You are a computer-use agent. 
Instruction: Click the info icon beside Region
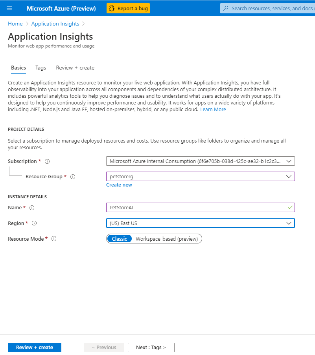click(x=34, y=223)
